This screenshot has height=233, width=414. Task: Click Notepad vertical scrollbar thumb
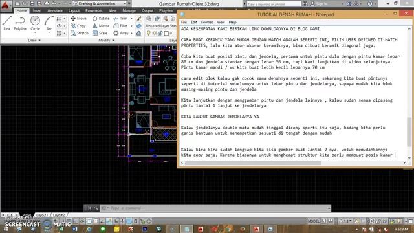point(409,132)
